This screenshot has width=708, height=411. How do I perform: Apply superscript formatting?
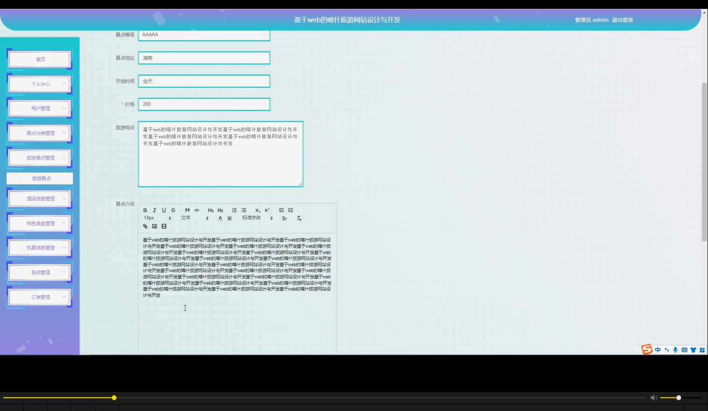267,210
